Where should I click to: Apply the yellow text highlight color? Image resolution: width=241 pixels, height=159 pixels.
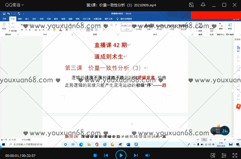click(54, 30)
